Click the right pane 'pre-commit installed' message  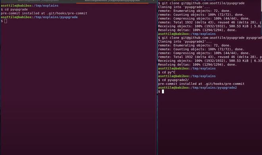(201, 84)
